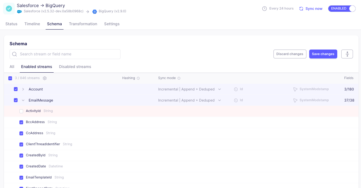Collapse the EmailMessage stream fields
361x188 pixels.
tap(23, 100)
